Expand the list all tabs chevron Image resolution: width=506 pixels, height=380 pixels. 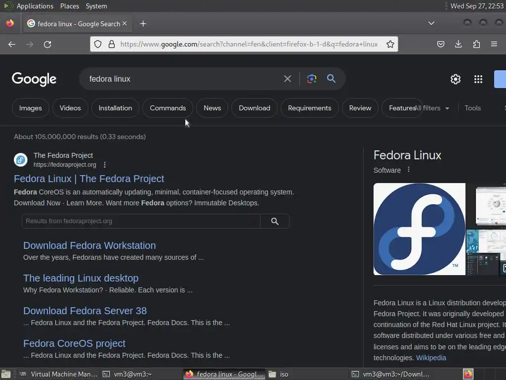tap(431, 23)
